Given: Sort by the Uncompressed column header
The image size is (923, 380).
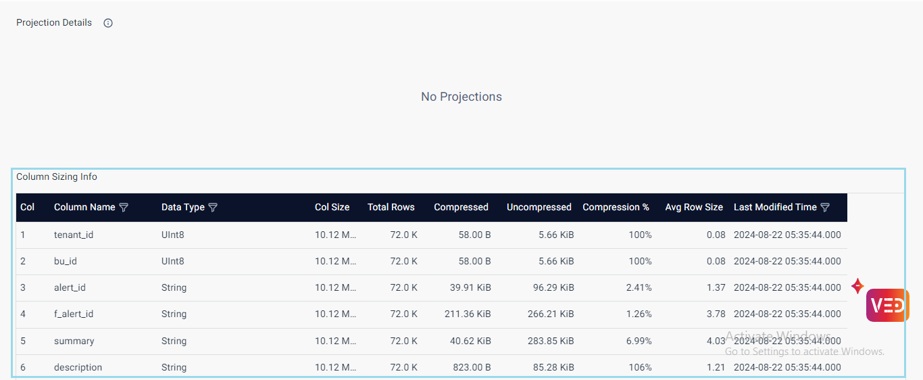Looking at the screenshot, I should 539,208.
